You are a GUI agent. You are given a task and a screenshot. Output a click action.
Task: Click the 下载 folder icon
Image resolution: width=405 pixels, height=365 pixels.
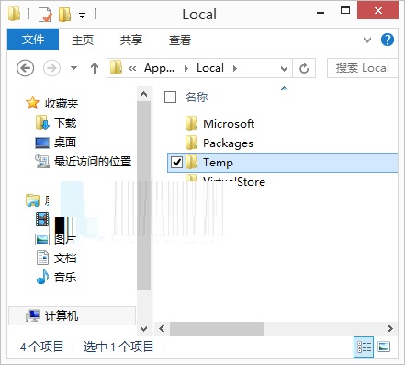pyautogui.click(x=42, y=122)
